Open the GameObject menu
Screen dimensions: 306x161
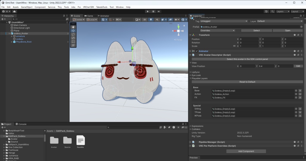(x=27, y=7)
